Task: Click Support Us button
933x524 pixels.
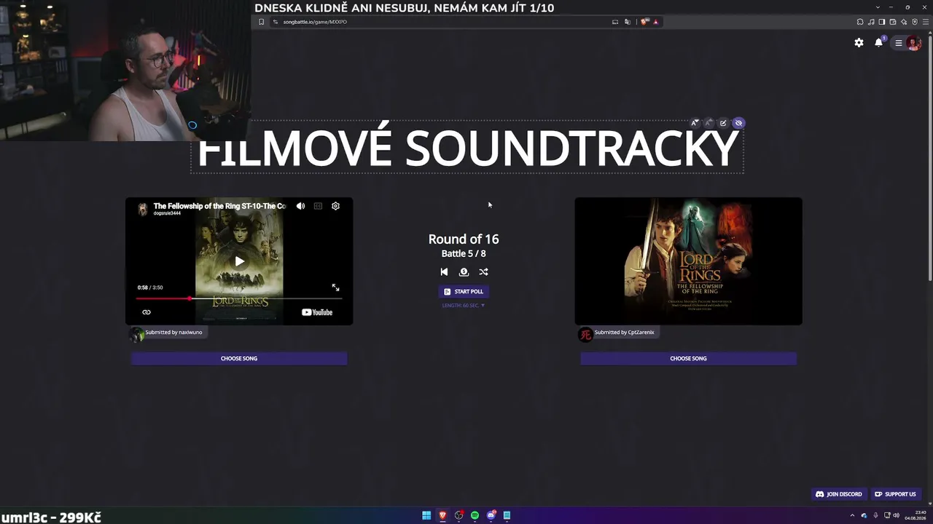Action: (895, 494)
